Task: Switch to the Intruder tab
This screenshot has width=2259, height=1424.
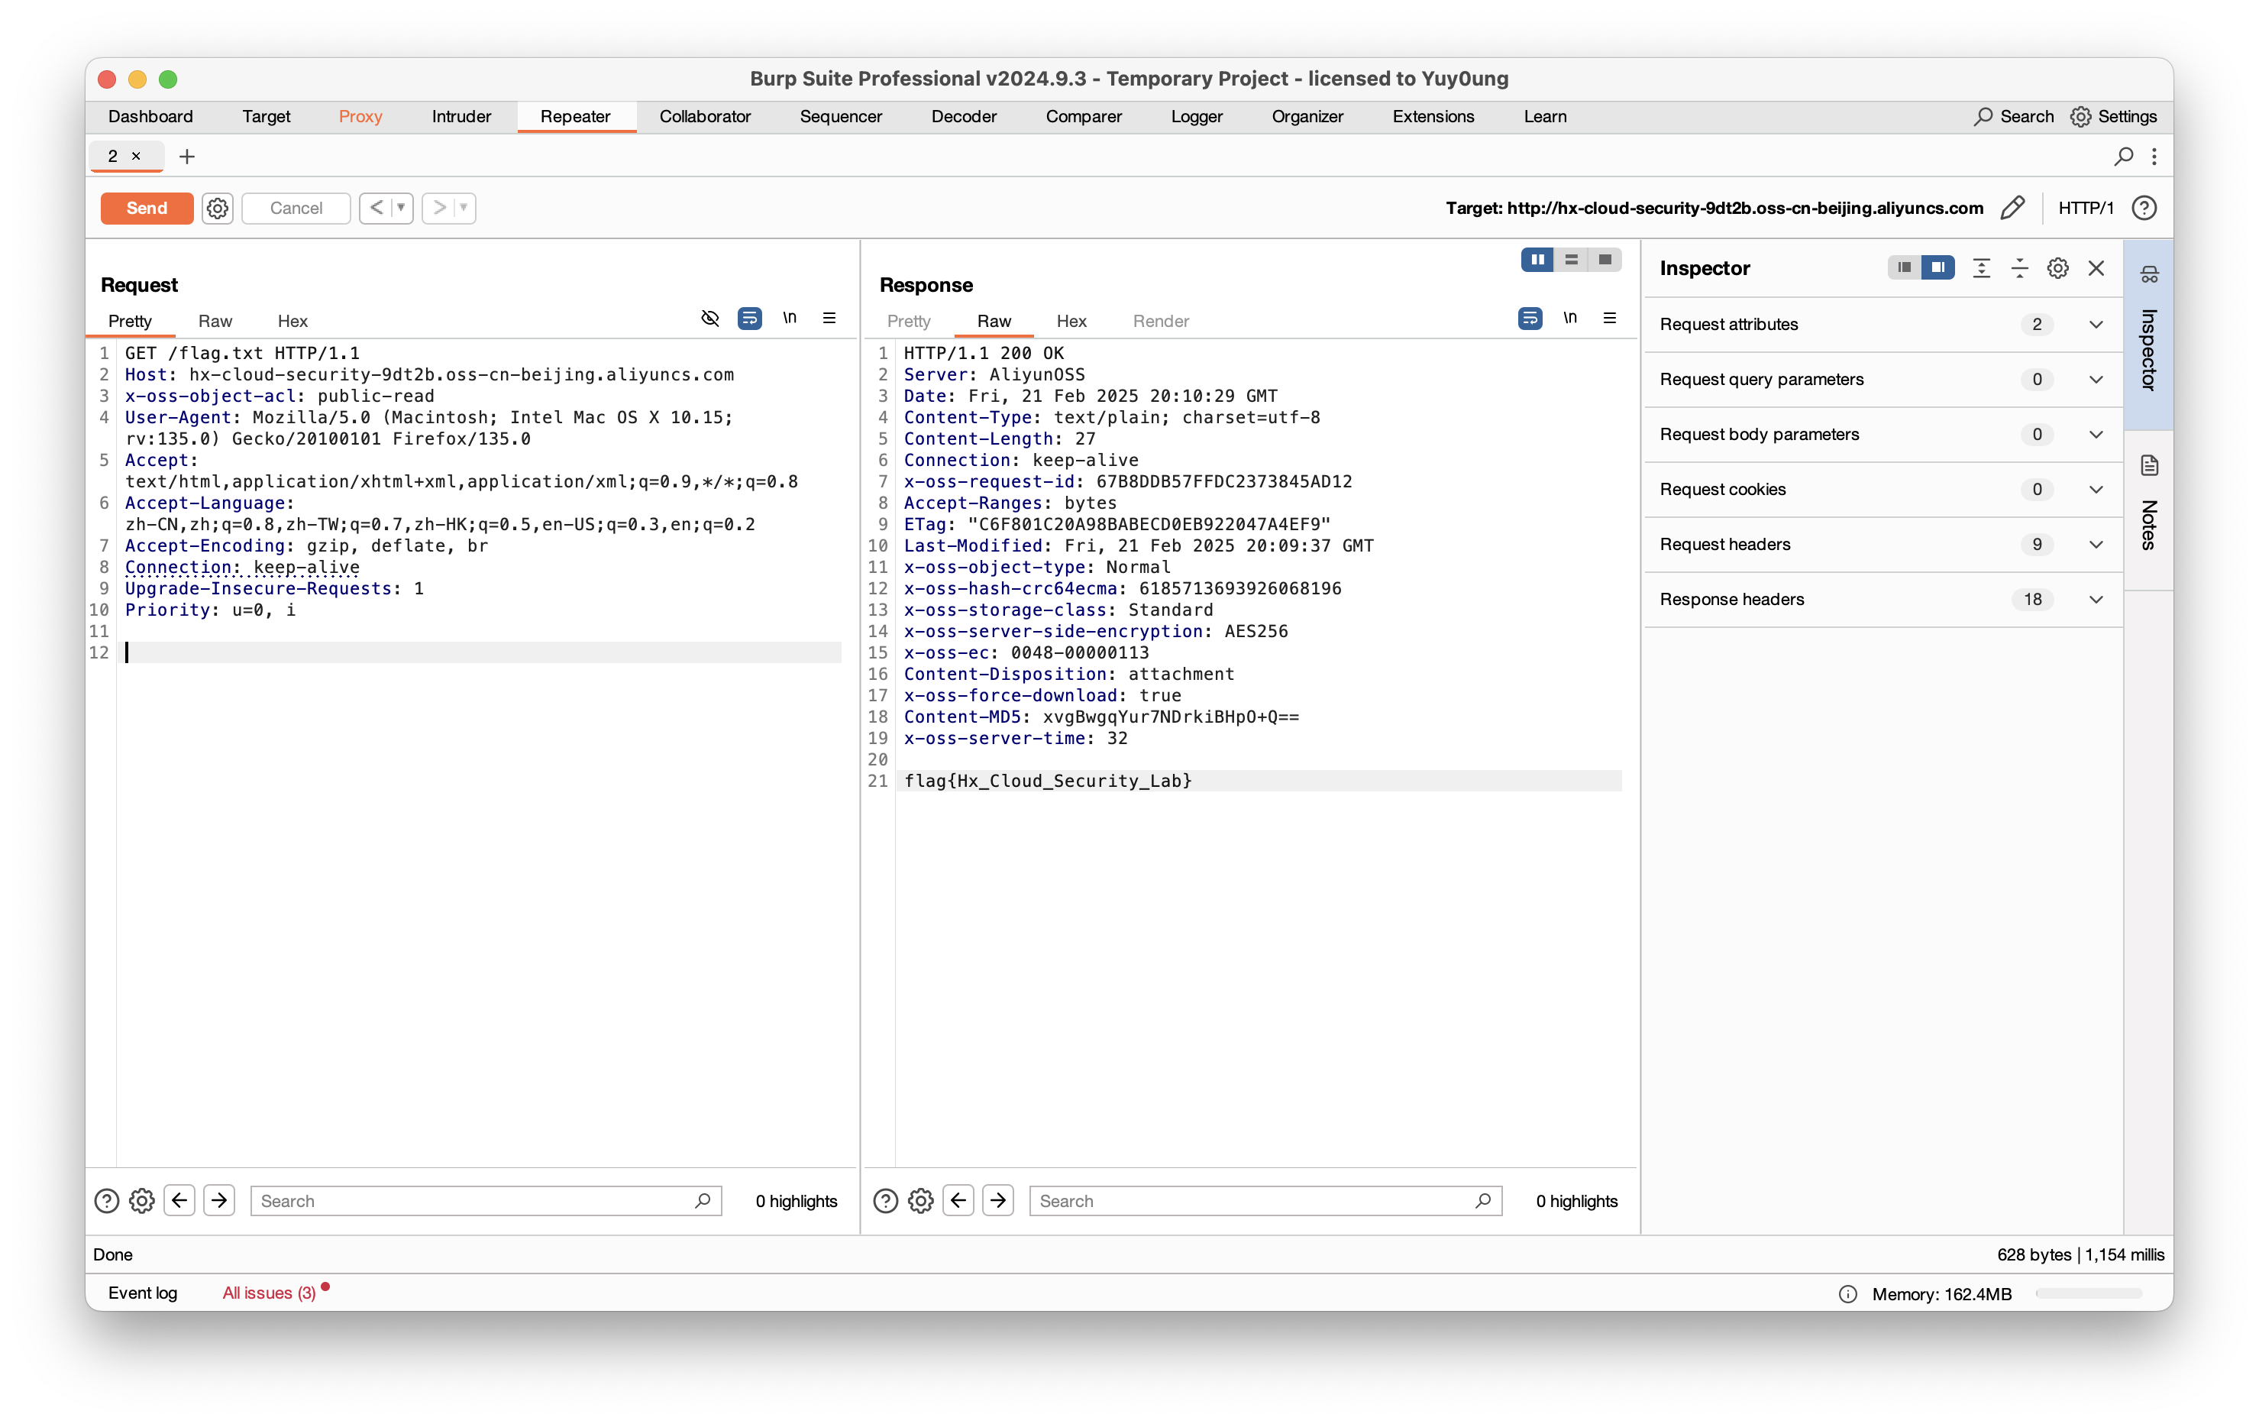Action: [x=461, y=116]
